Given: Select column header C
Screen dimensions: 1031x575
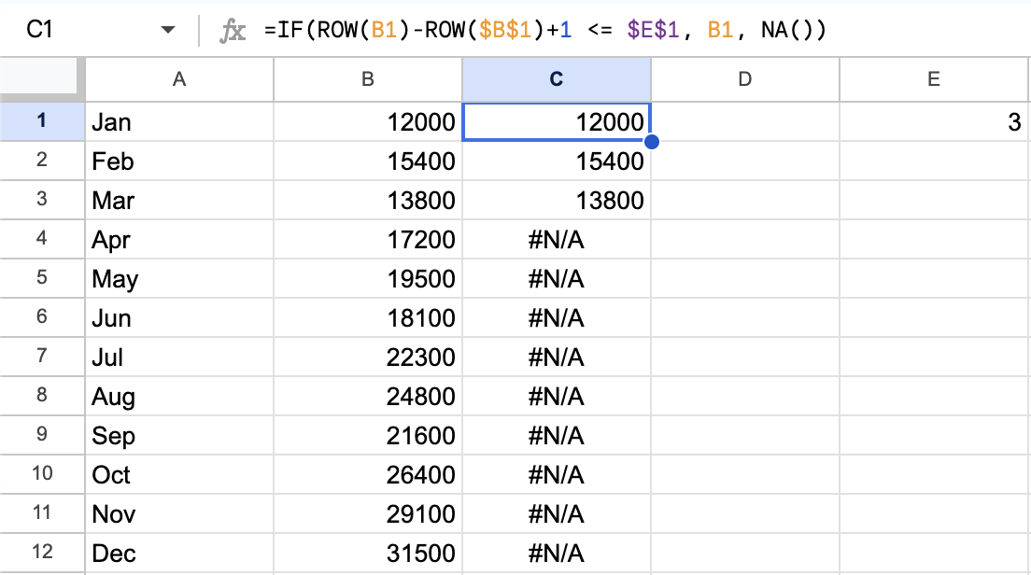Looking at the screenshot, I should point(557,79).
